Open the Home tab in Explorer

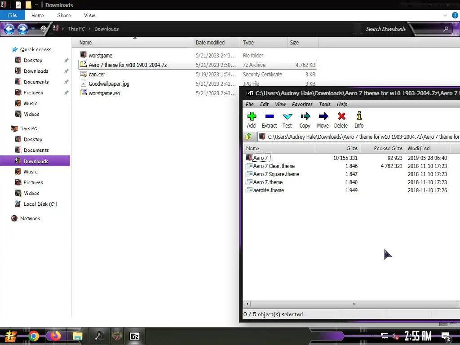tap(38, 15)
